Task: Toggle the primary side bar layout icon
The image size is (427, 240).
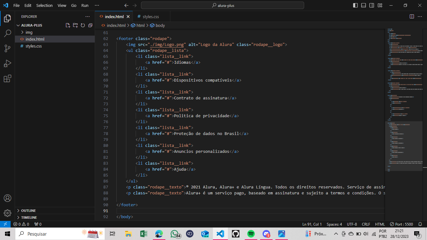Action: [x=355, y=5]
